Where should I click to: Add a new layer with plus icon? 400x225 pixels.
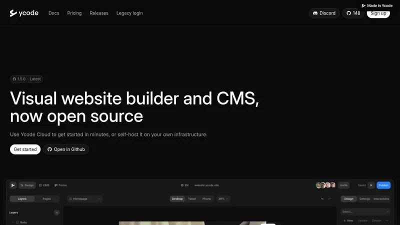click(56, 212)
